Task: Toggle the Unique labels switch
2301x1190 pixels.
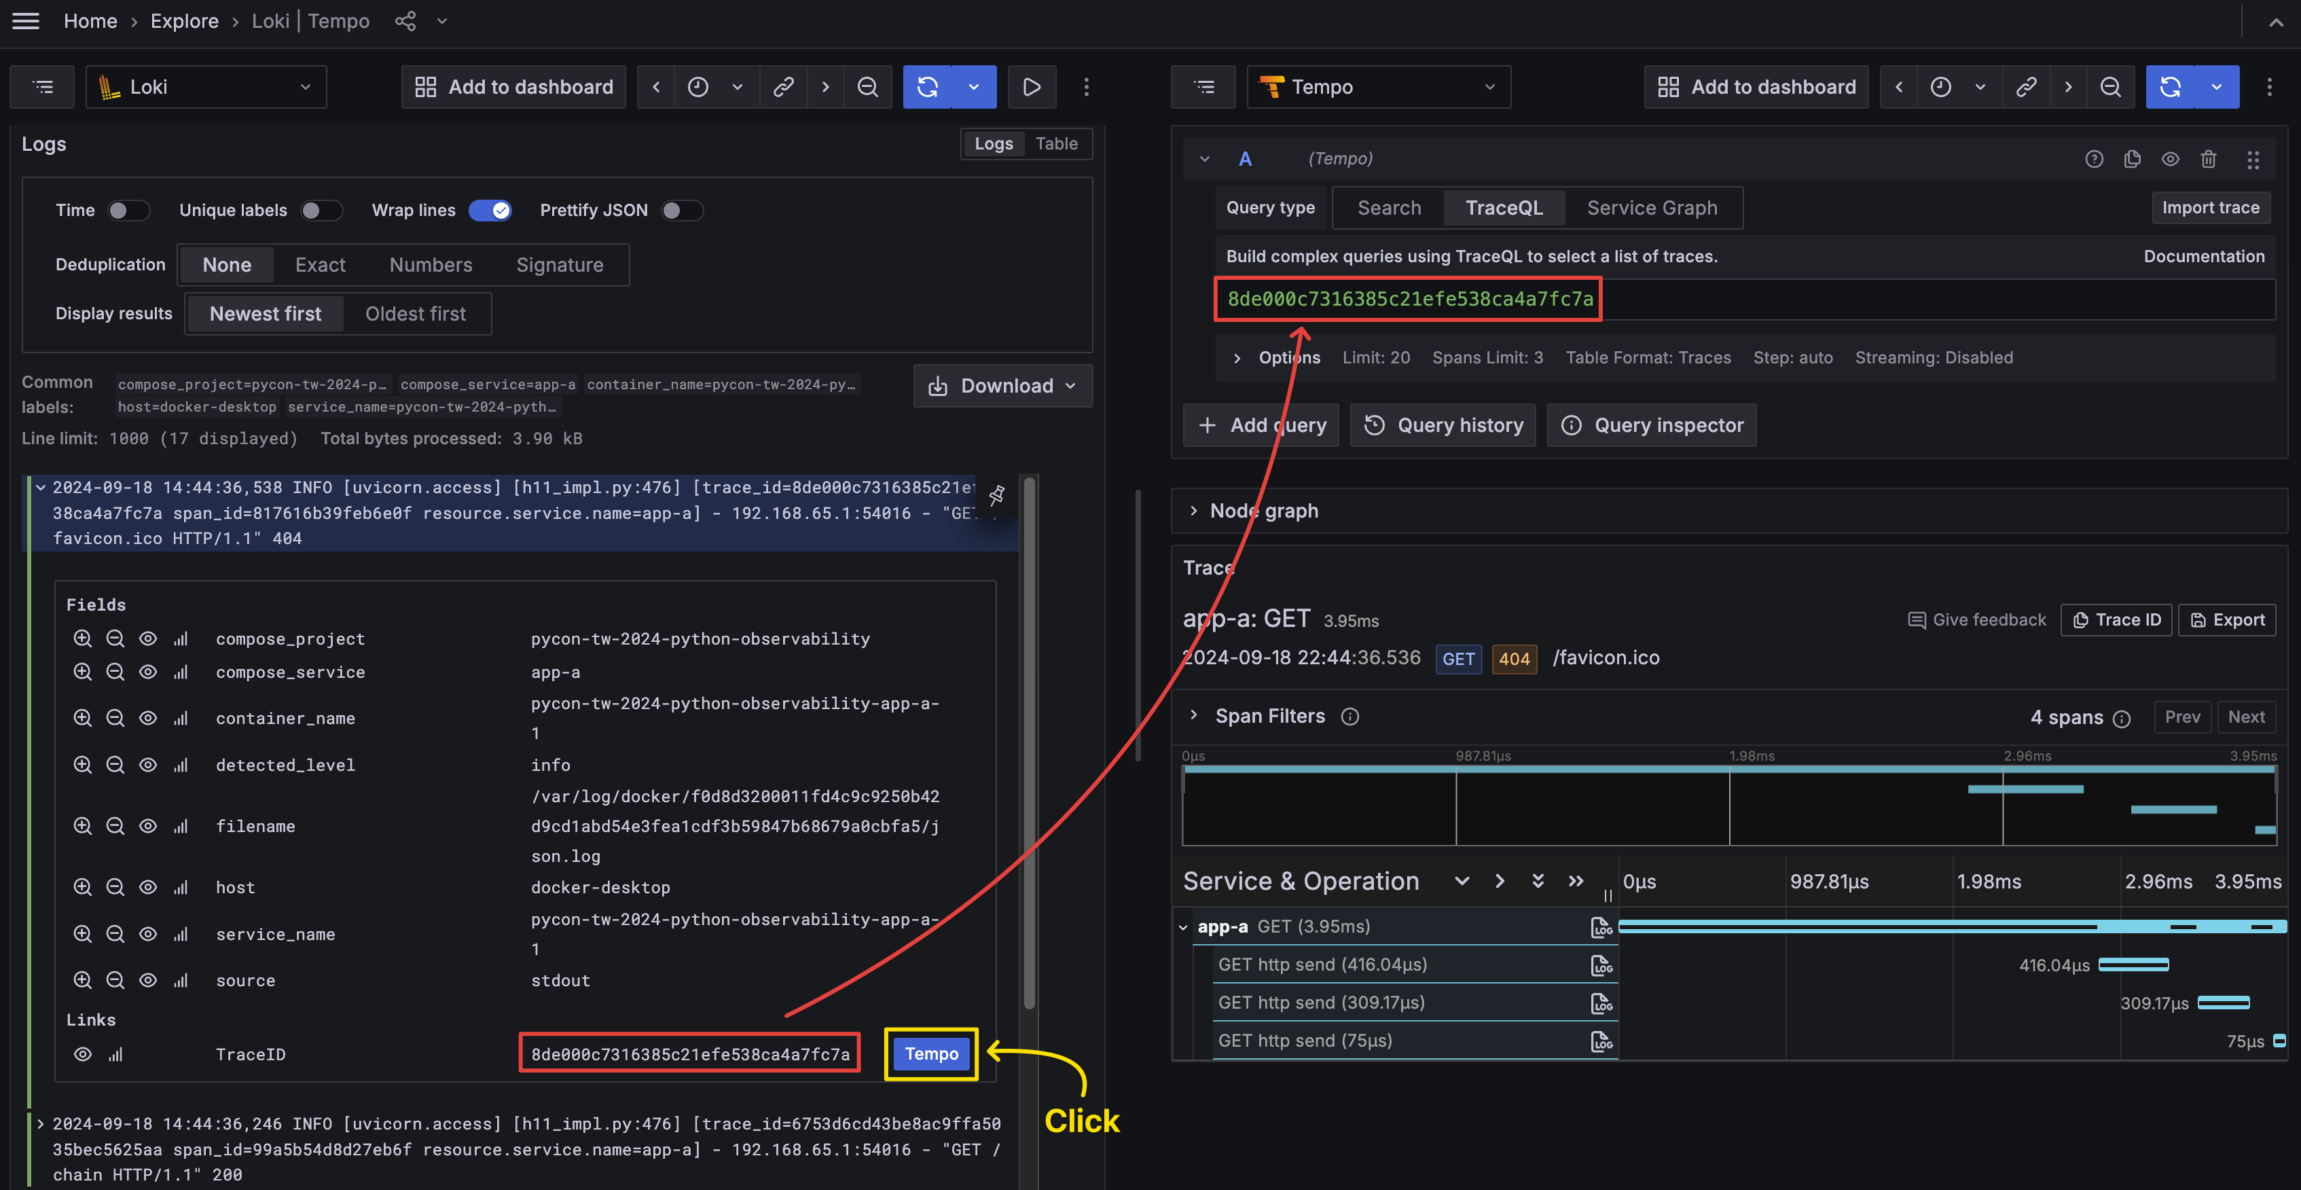Action: click(321, 210)
